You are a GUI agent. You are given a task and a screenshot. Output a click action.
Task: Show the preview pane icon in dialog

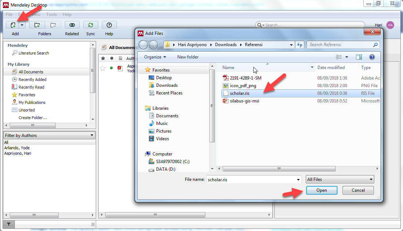(359, 57)
